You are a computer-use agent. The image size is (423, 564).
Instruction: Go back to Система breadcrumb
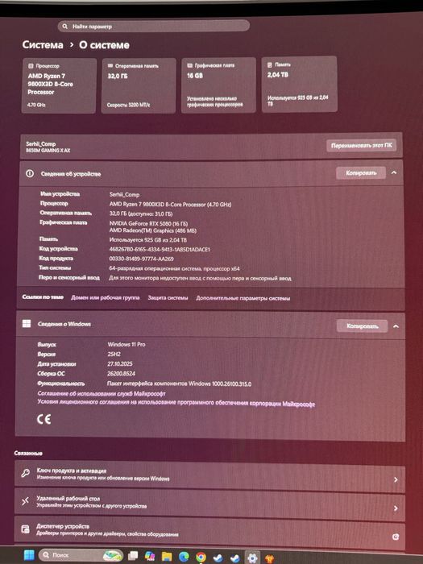click(43, 45)
